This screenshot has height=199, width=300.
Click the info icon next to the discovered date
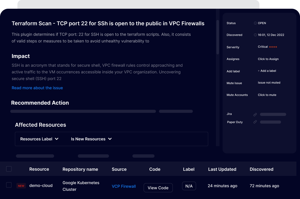[x=255, y=35]
